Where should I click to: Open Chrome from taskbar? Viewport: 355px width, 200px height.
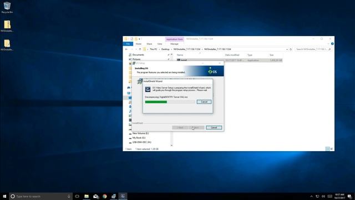click(x=105, y=196)
